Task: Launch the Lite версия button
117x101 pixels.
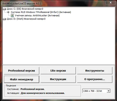Action: pos(58,71)
